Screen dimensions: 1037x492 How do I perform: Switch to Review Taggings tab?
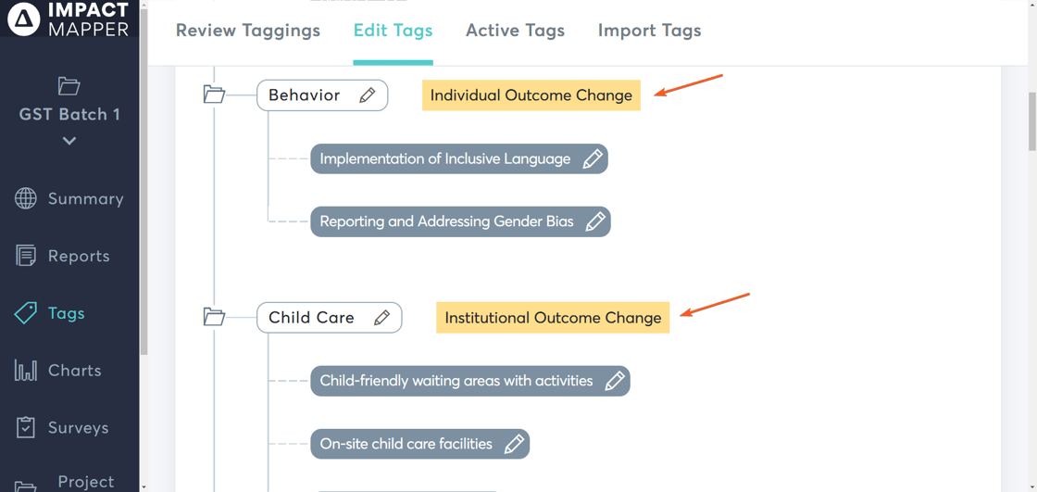tap(248, 31)
